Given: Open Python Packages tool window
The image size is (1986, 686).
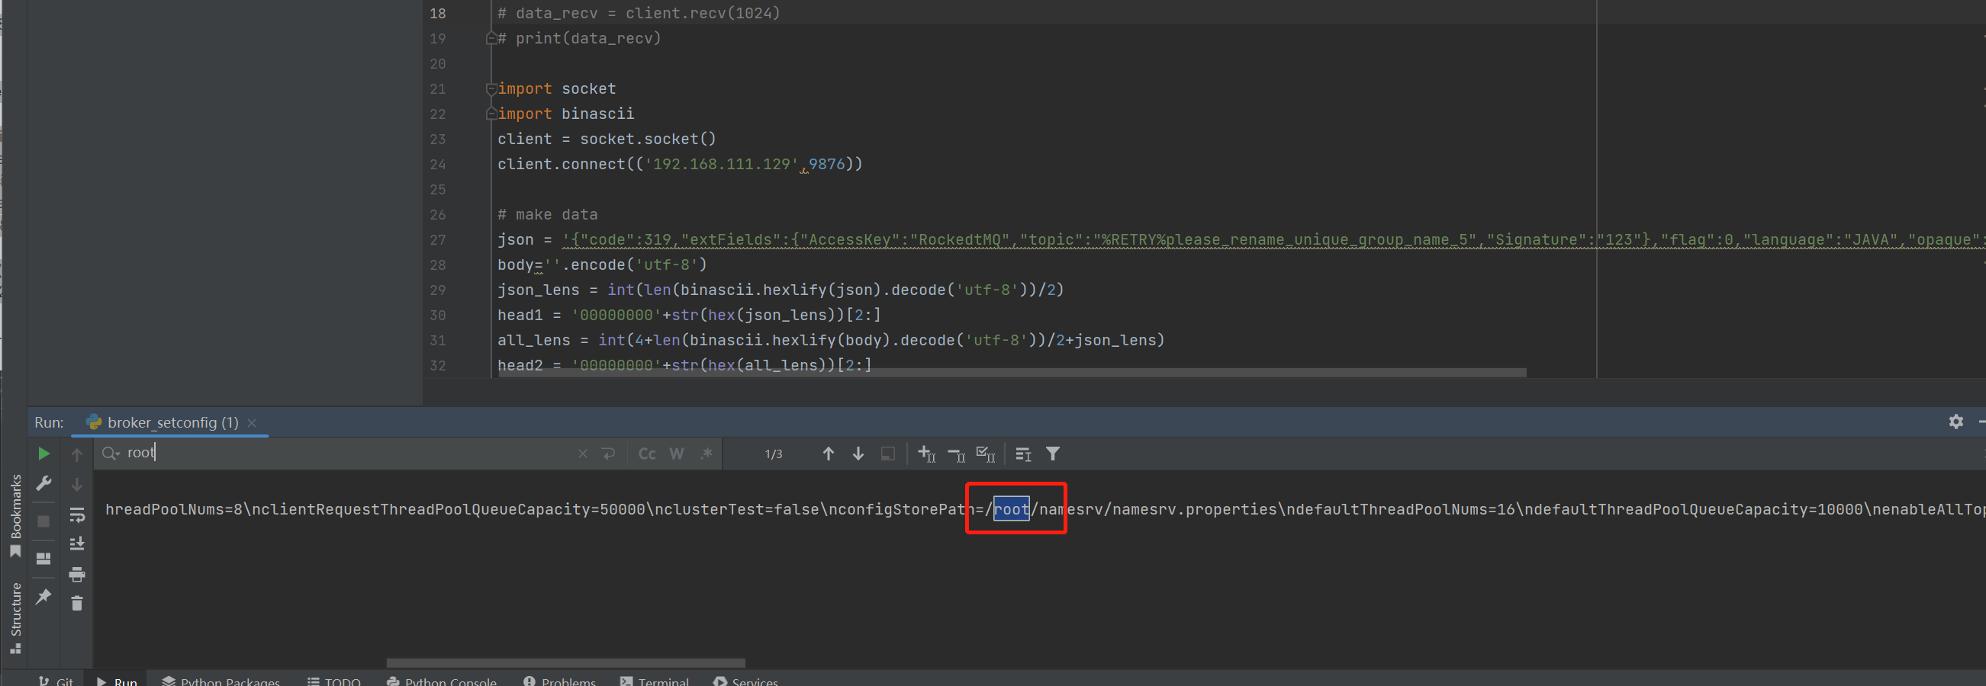Looking at the screenshot, I should tap(221, 681).
